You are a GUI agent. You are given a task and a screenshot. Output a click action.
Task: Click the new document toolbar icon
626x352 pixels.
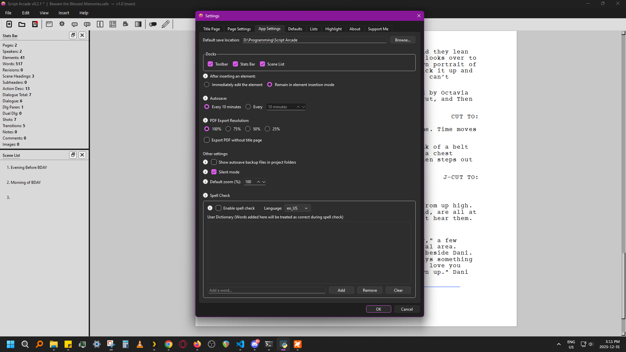click(x=9, y=24)
